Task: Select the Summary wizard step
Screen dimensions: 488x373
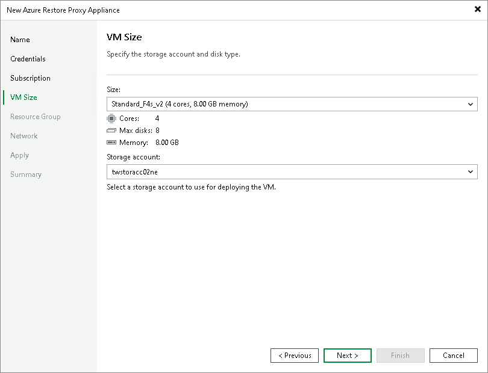Action: (26, 174)
